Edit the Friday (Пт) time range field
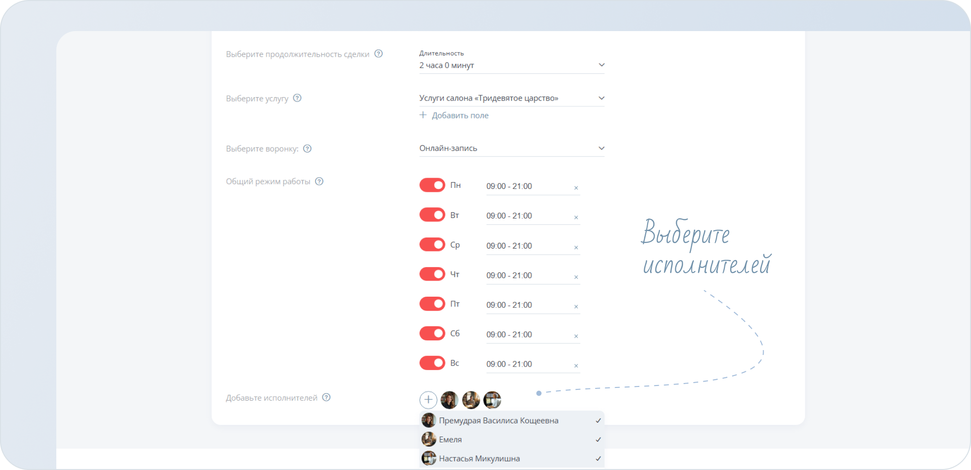Screen dimensions: 971x470 [527, 305]
